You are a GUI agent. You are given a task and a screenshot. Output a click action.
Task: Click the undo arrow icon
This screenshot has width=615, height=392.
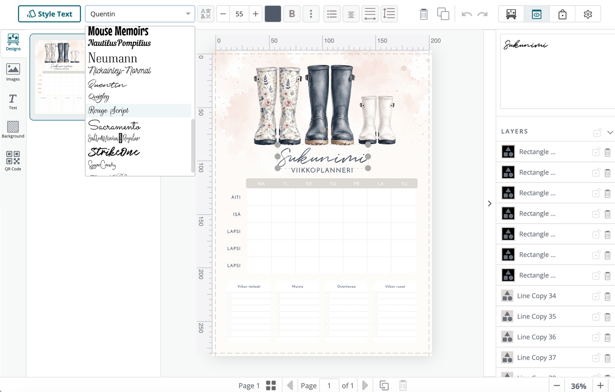click(466, 14)
